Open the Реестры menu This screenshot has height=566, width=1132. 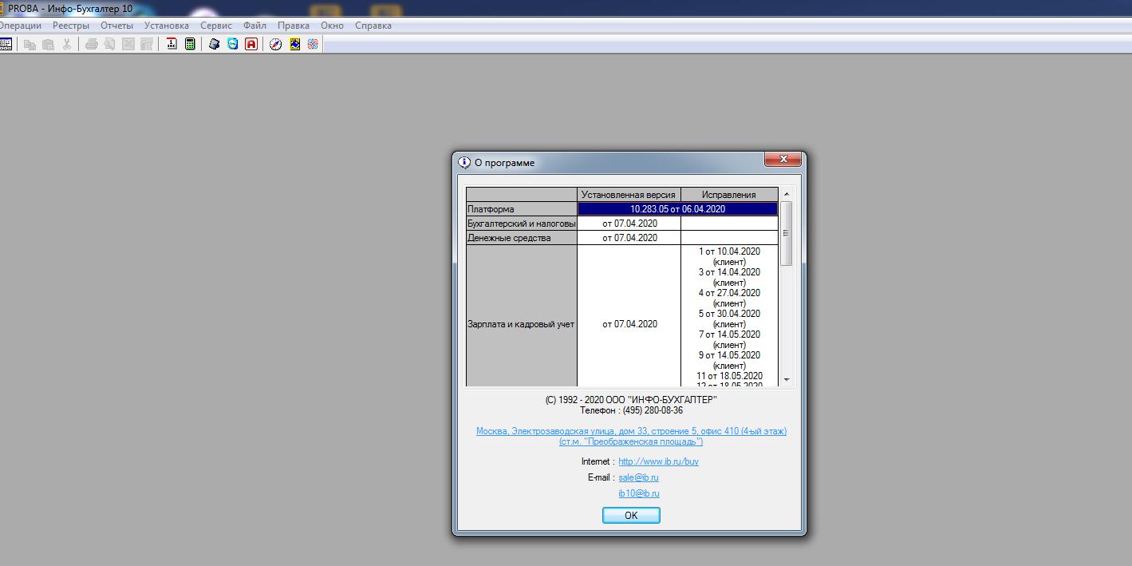71,26
